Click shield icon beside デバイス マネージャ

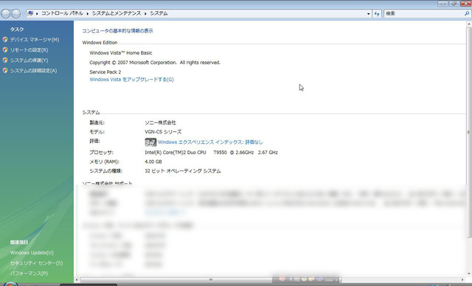[5, 39]
